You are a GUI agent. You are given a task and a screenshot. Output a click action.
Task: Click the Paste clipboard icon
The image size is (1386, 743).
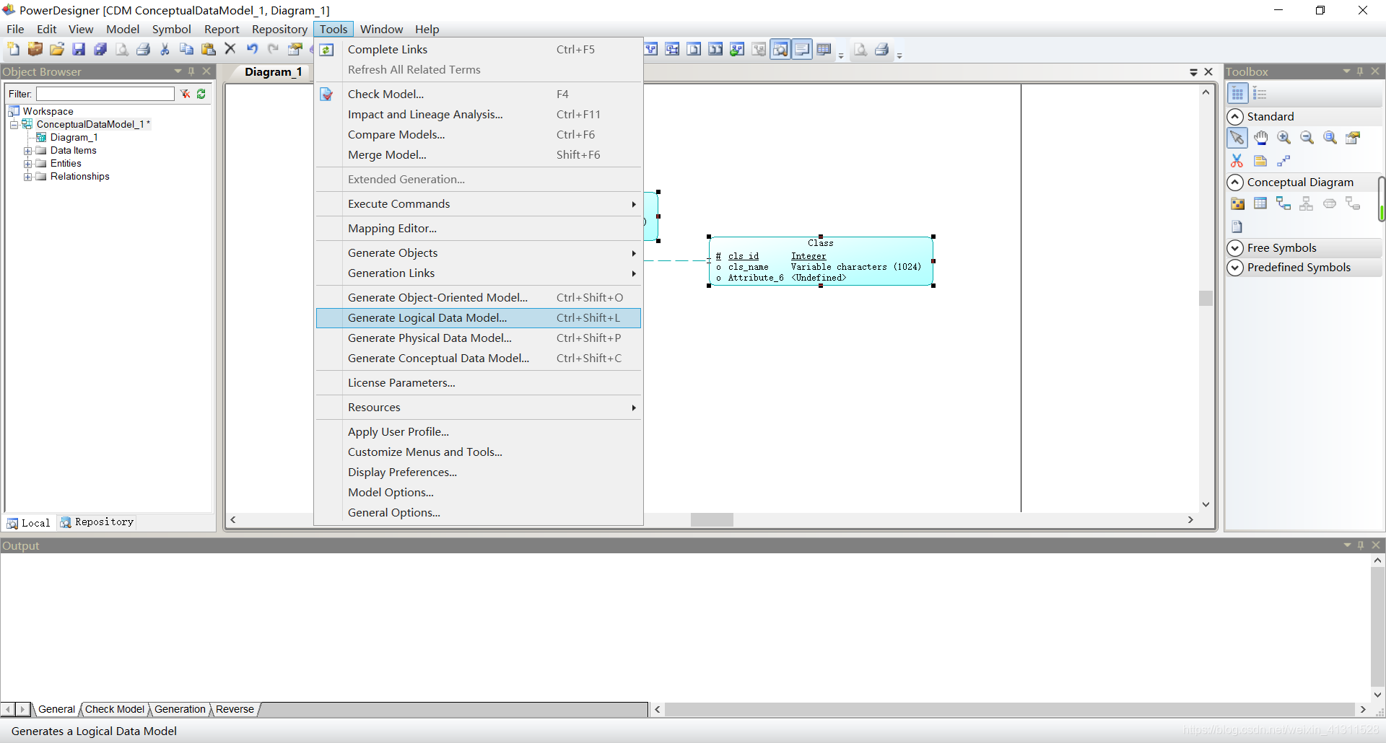click(x=208, y=49)
